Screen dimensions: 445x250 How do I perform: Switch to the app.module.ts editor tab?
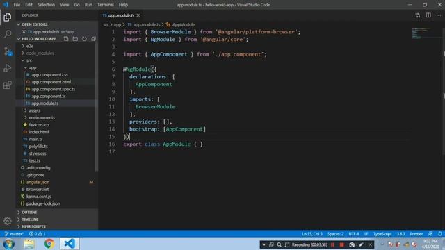[121, 15]
